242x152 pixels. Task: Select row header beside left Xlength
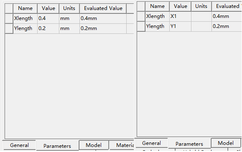9,18
